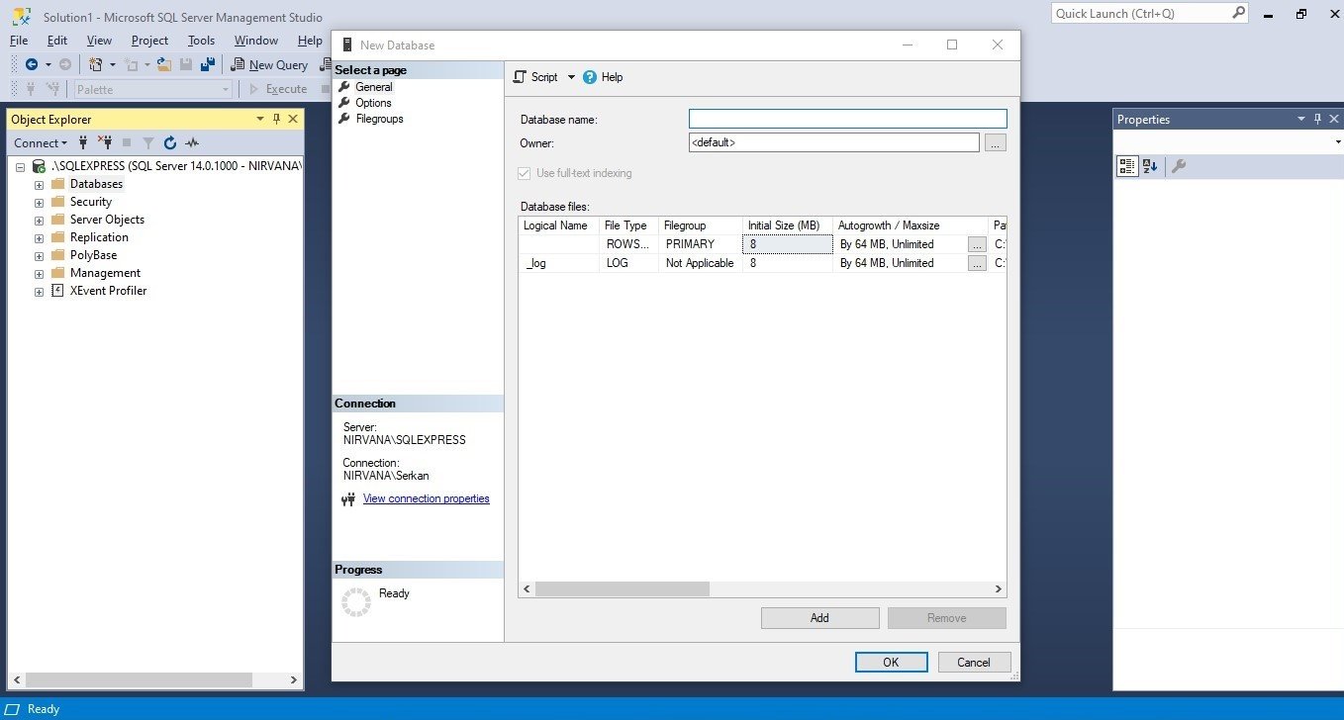
Task: Click the ready status icon in status bar
Action: [x=13, y=709]
